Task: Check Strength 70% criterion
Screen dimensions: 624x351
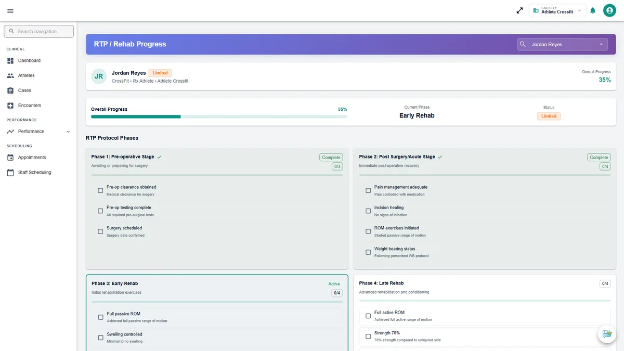Action: pyautogui.click(x=368, y=336)
